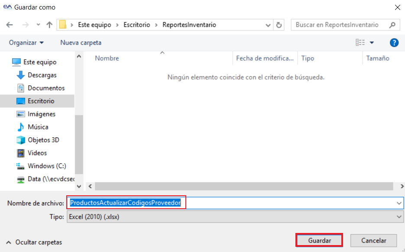Open Videos in the sidebar
This screenshot has width=405, height=252.
coord(37,153)
